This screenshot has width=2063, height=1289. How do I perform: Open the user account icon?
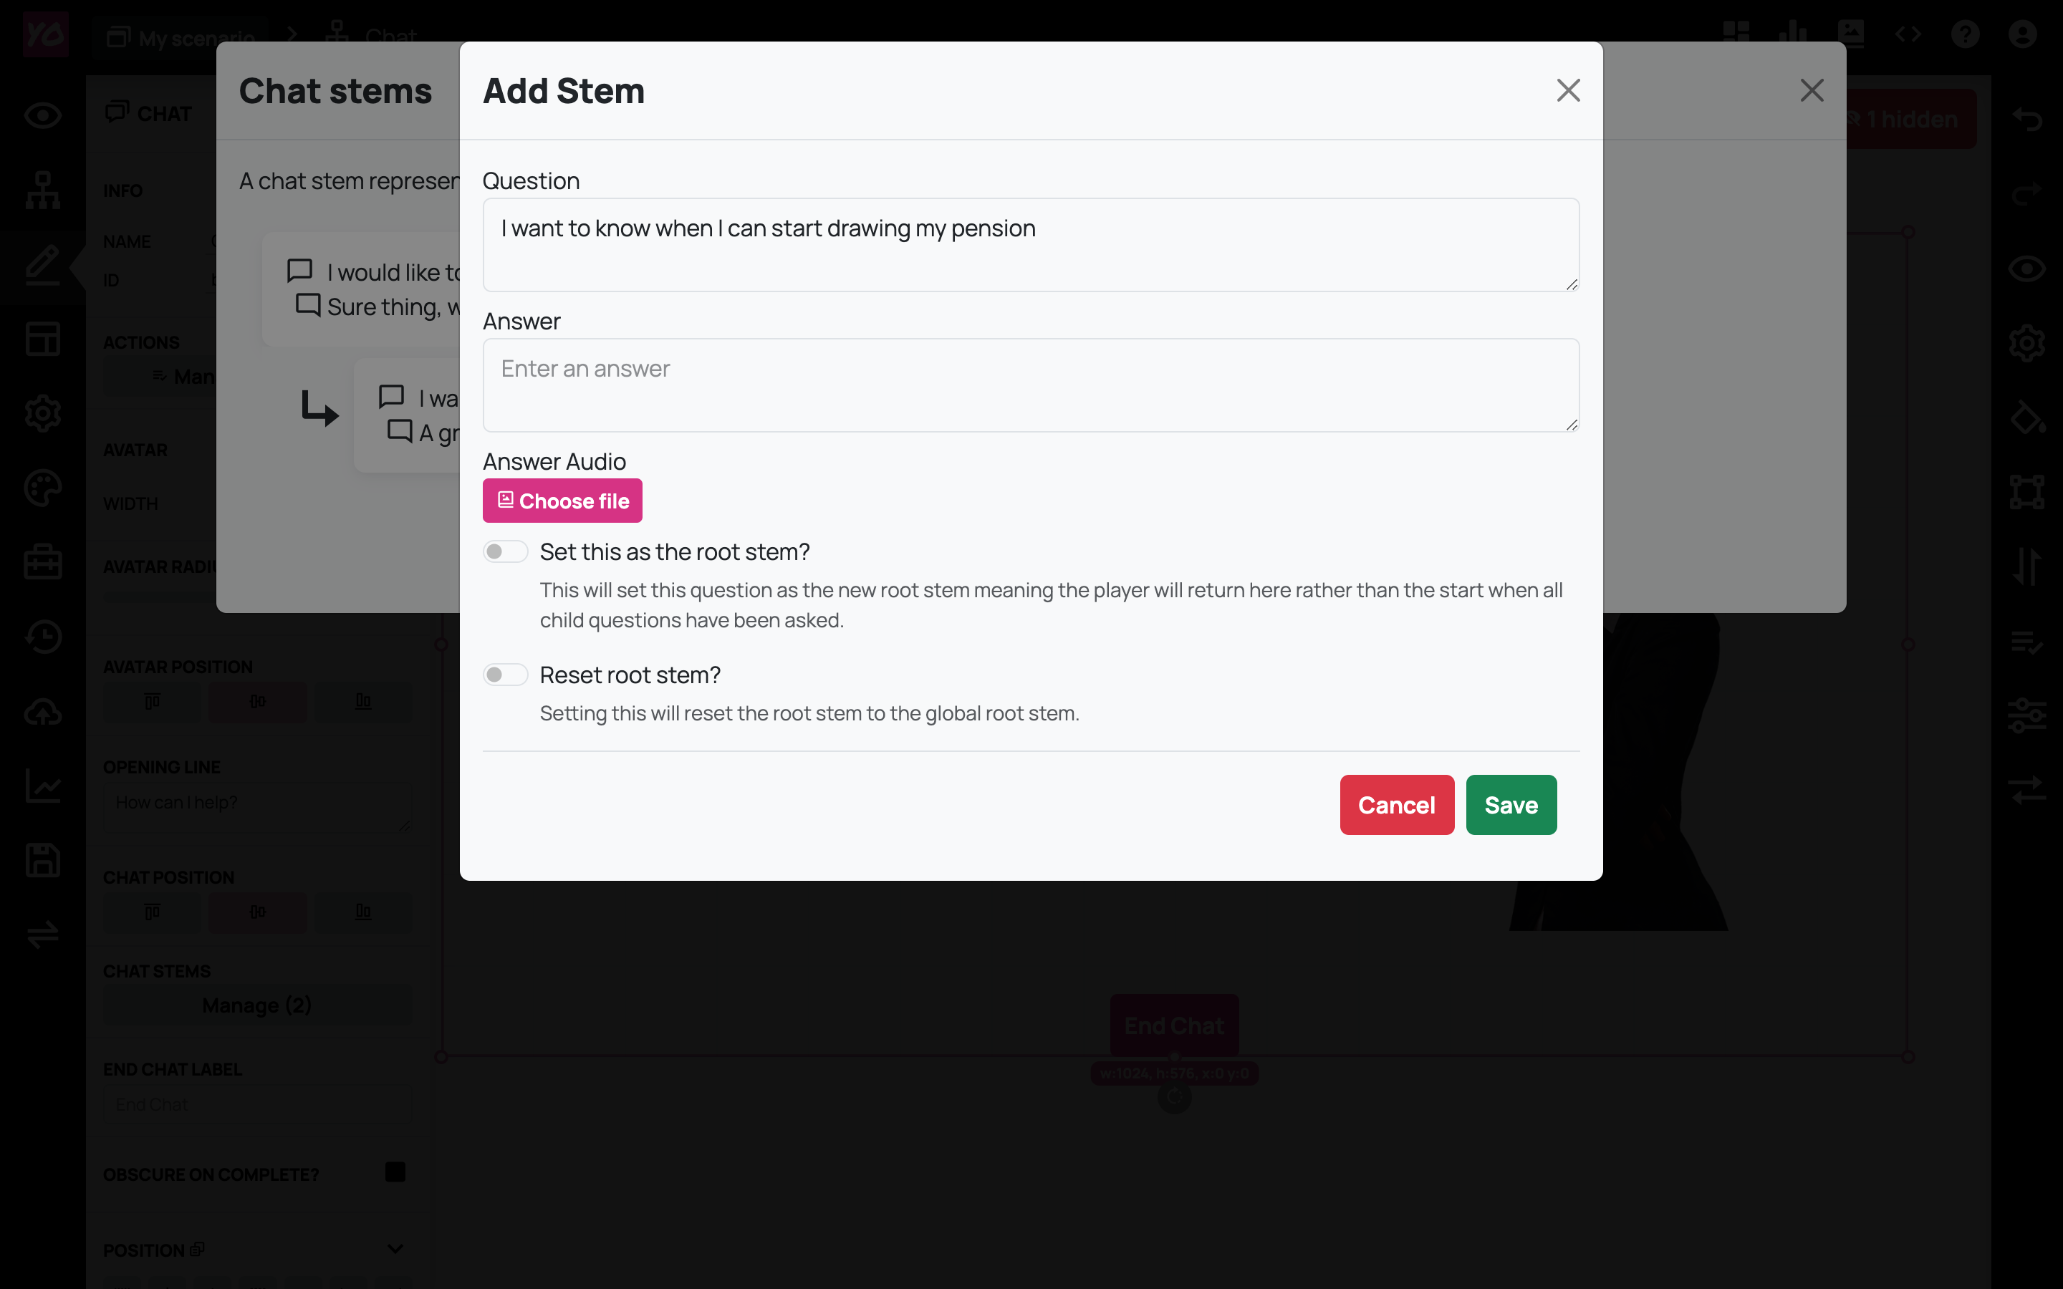(2022, 34)
